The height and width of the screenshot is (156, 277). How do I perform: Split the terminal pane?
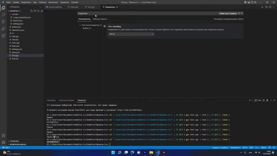click(264, 100)
